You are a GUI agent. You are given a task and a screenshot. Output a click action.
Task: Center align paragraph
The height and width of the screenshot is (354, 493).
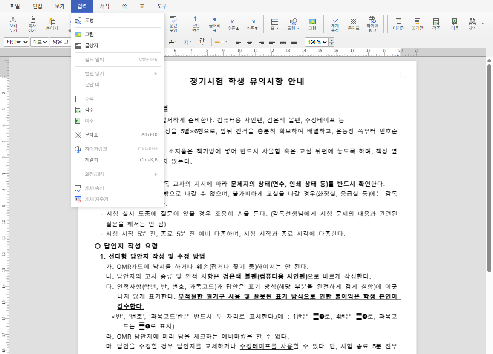[250, 42]
